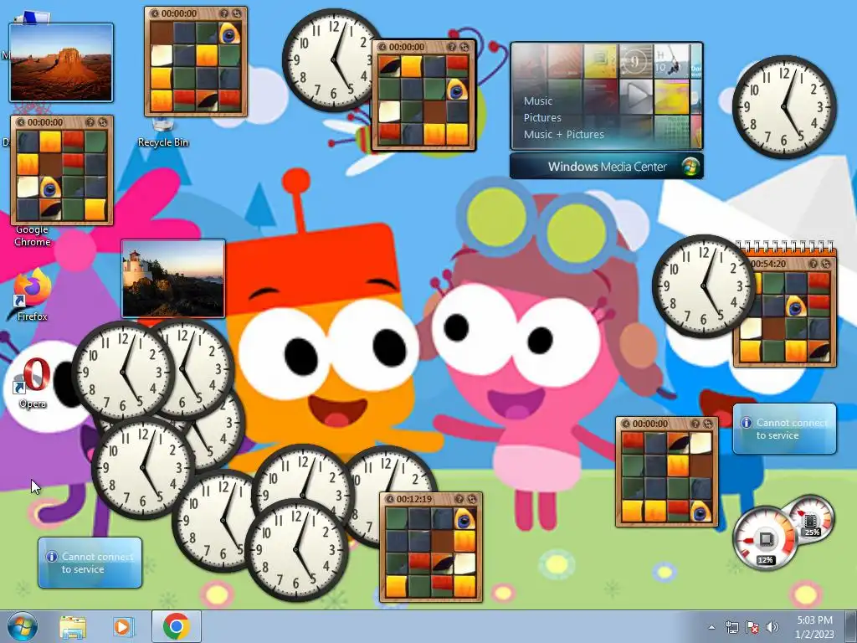
Task: Click the lighthouse slideshow gadget photo
Action: (173, 279)
